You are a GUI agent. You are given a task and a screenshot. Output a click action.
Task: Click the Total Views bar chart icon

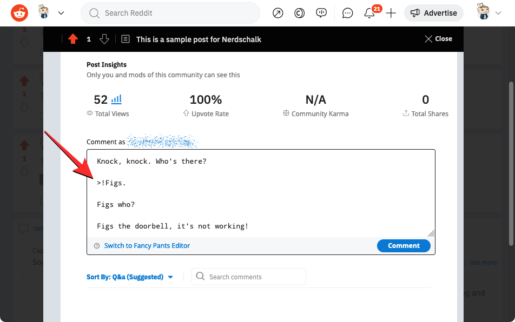116,99
